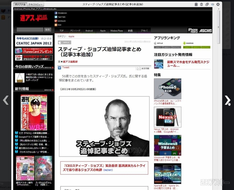Select the Android MONTHLY ranking tab

click(x=206, y=47)
